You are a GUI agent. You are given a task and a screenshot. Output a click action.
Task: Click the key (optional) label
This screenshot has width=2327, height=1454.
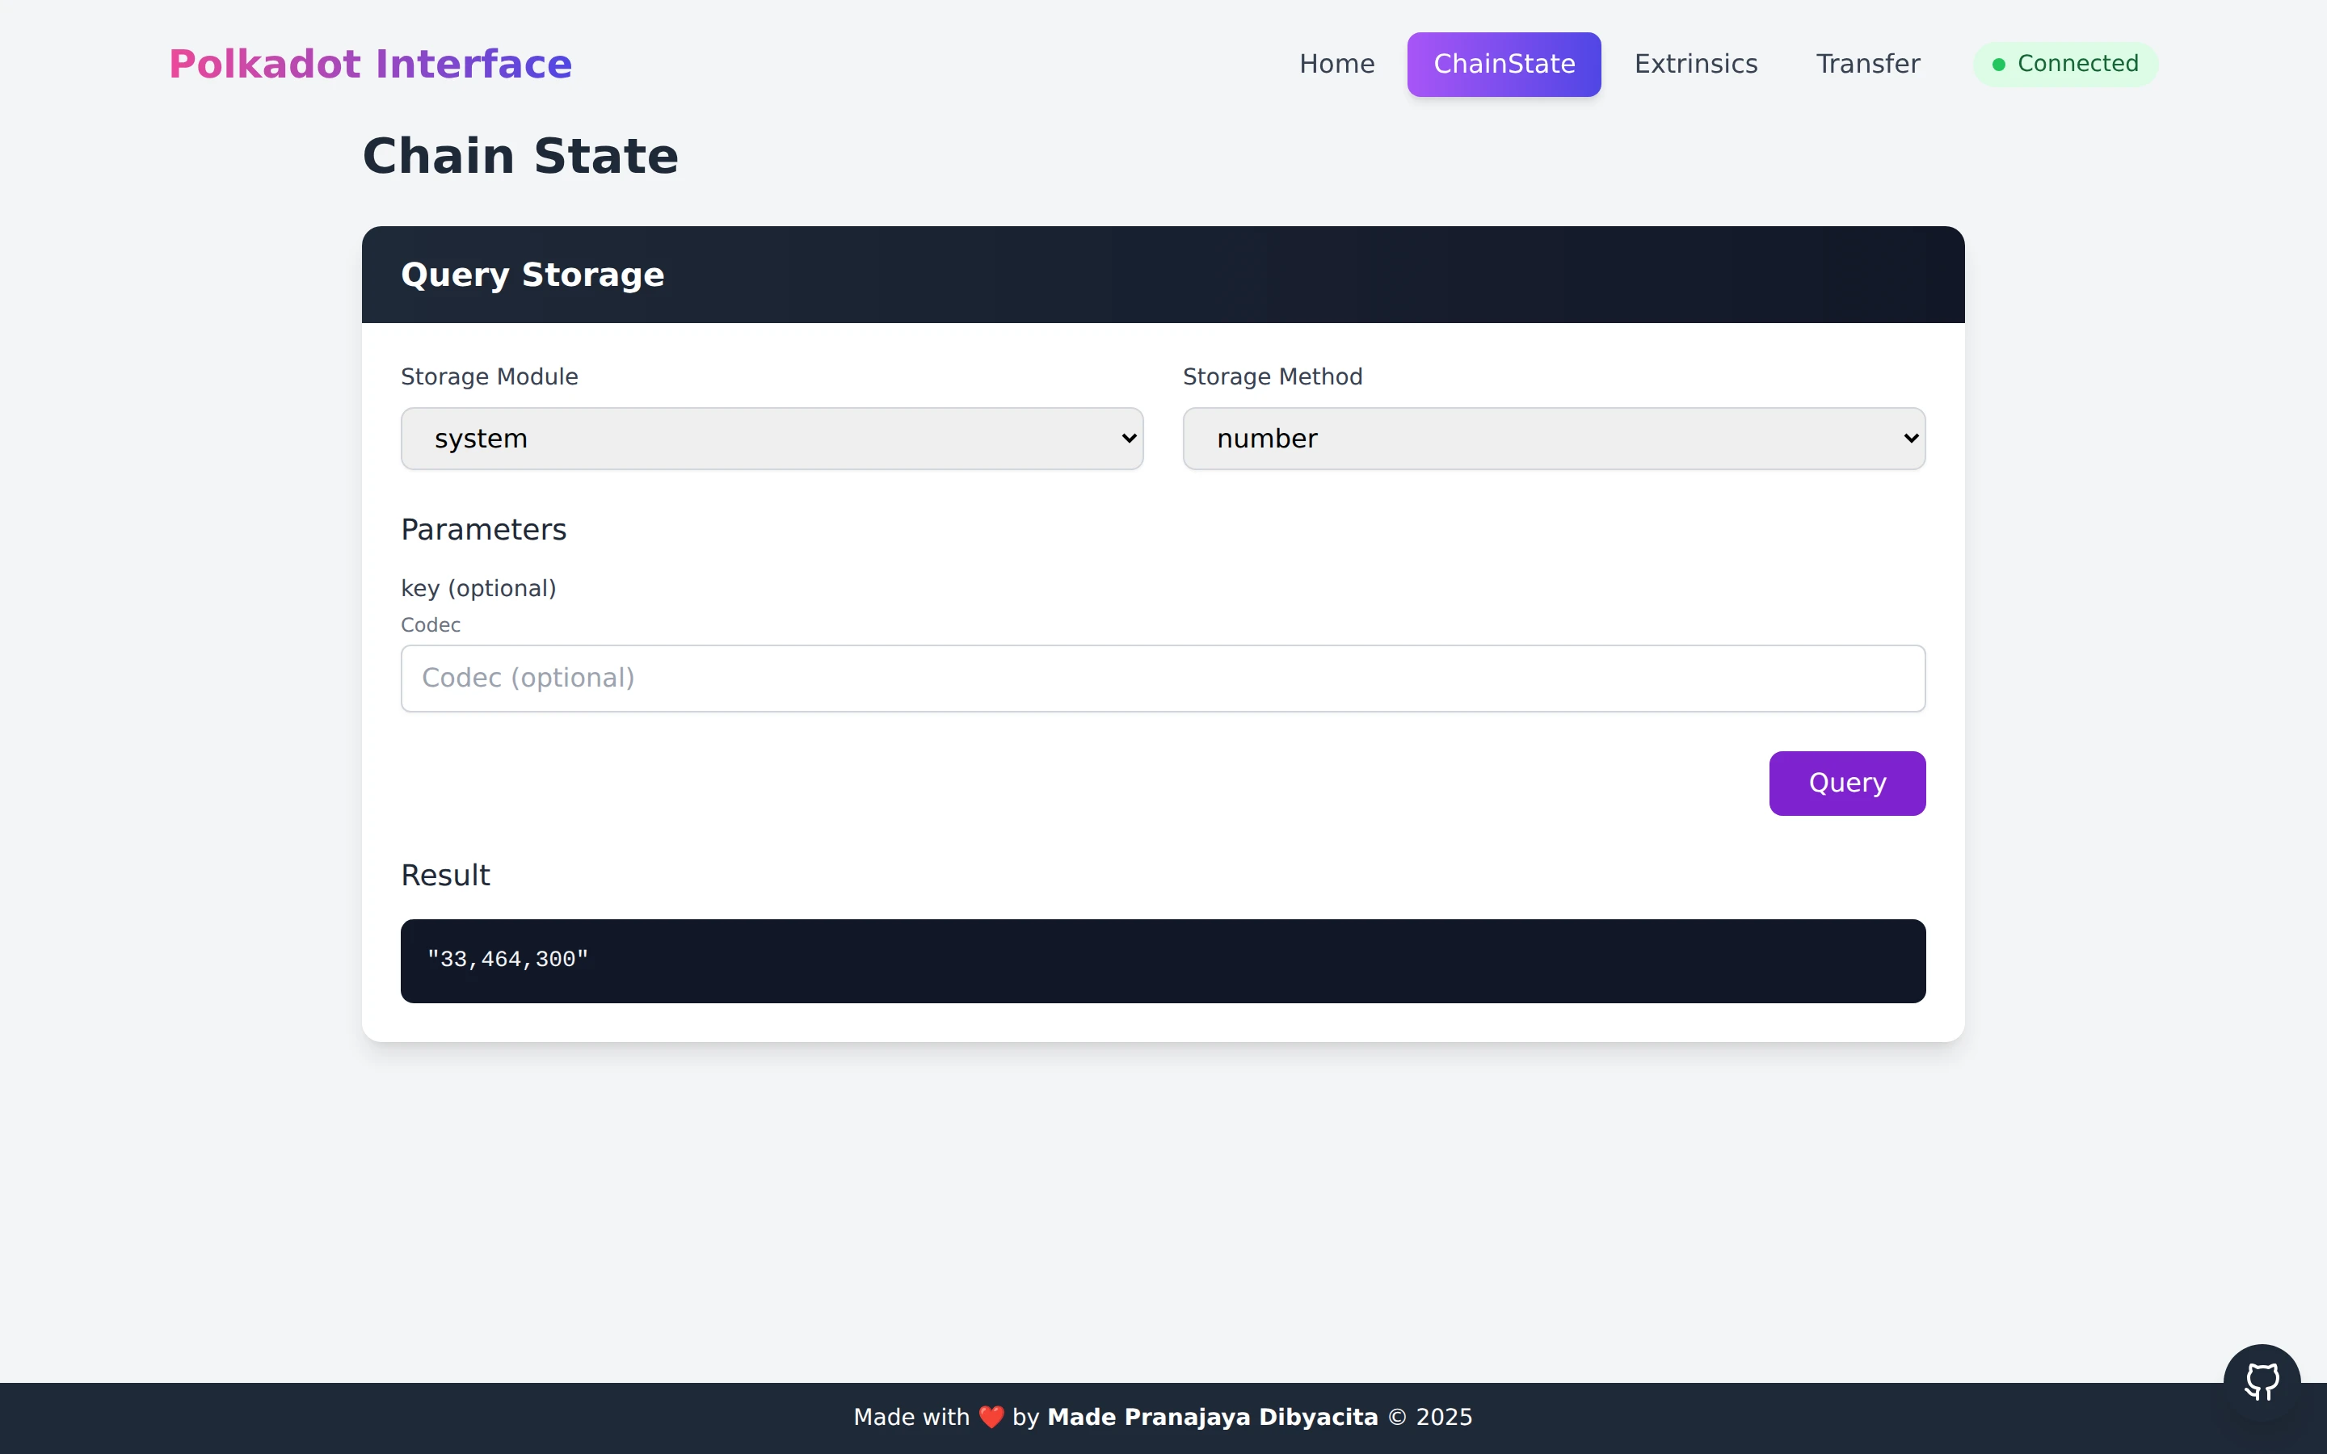(479, 589)
